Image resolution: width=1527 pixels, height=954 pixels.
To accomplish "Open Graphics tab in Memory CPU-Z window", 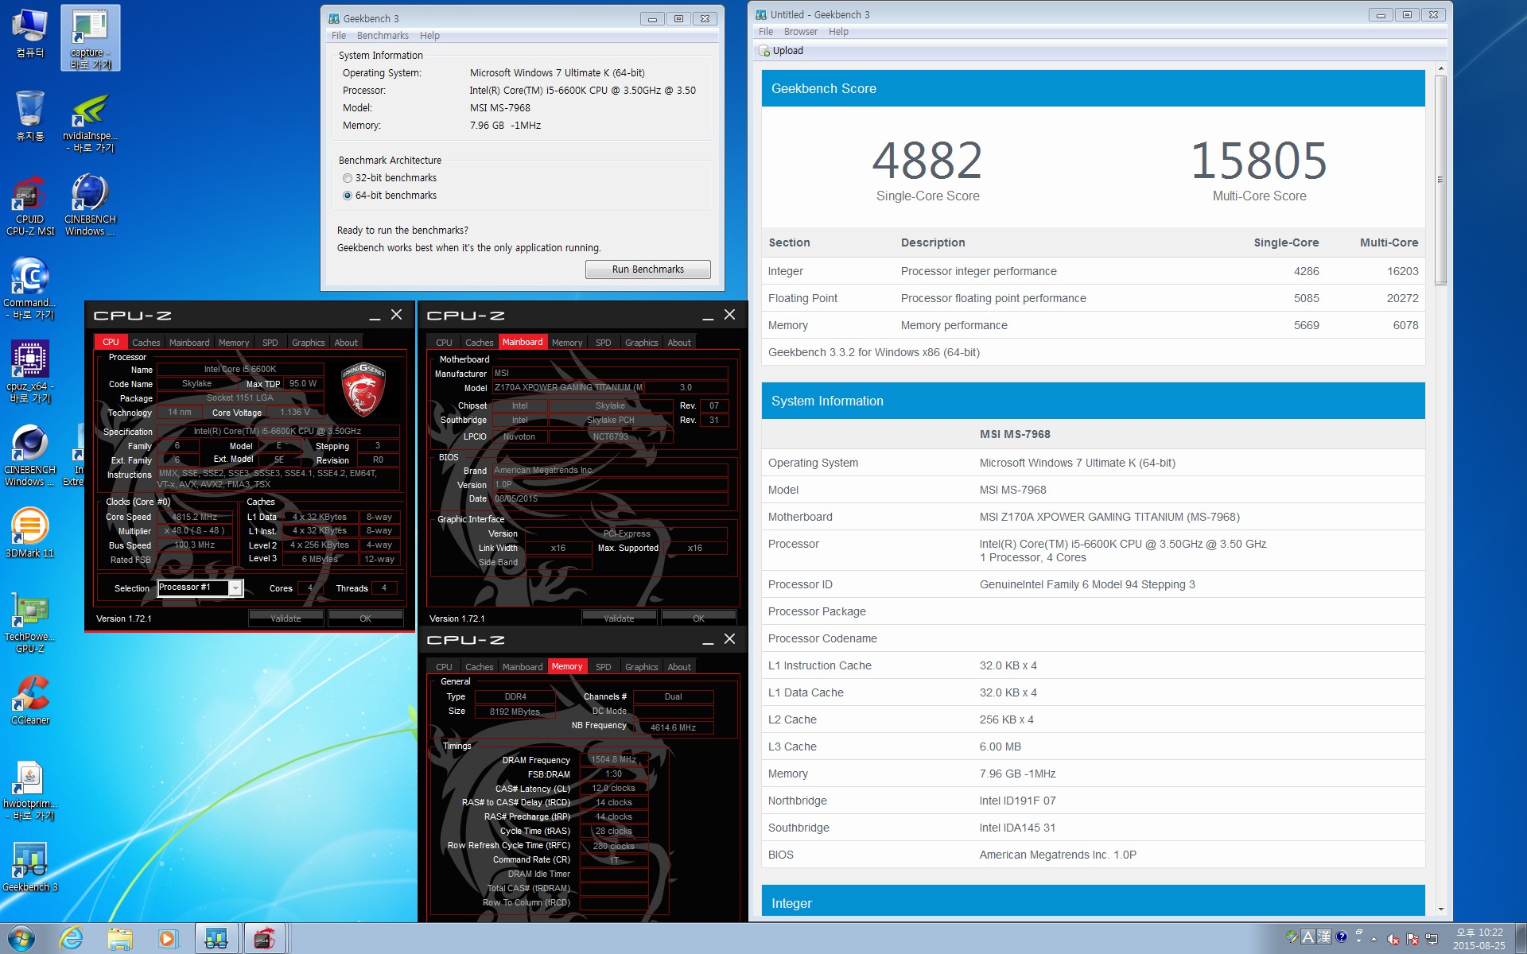I will (x=641, y=667).
